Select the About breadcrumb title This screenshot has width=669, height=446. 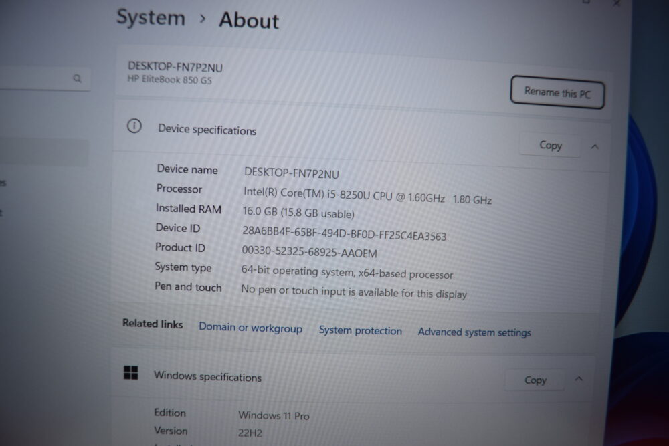click(x=249, y=21)
